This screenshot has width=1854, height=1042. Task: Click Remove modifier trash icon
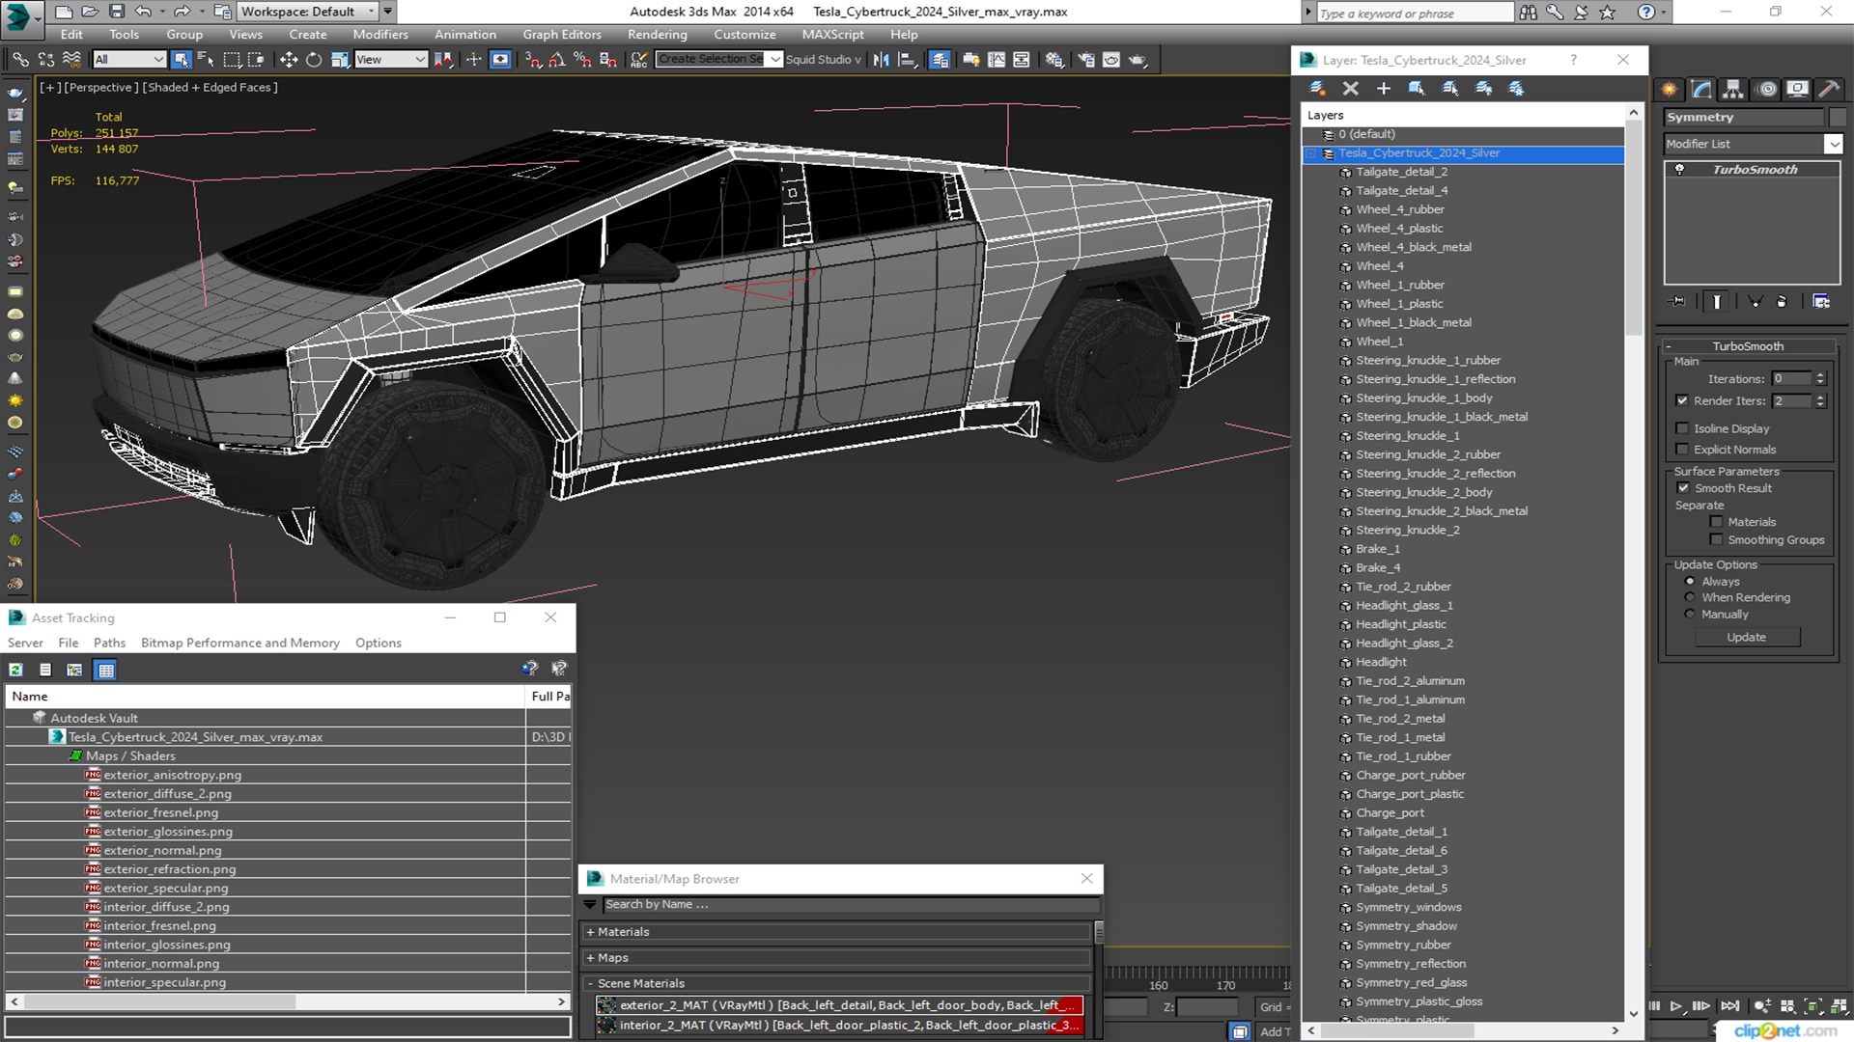click(1782, 302)
